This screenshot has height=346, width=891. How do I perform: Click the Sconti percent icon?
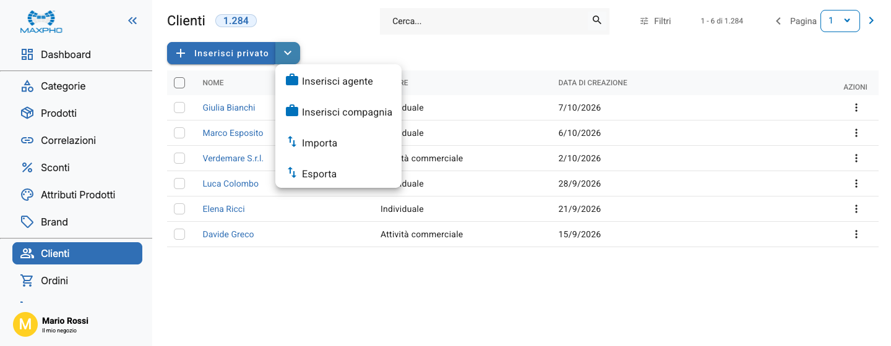[27, 167]
